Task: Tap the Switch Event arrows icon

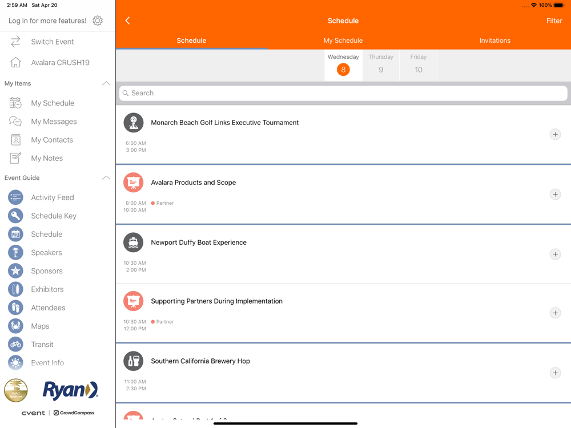Action: (15, 42)
